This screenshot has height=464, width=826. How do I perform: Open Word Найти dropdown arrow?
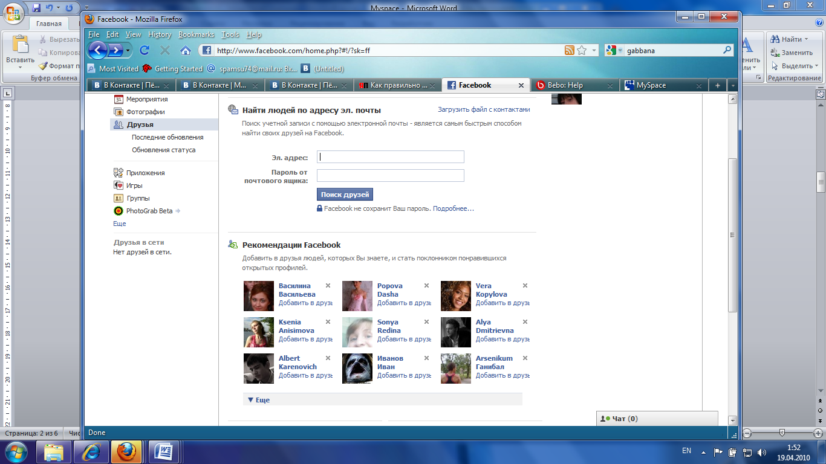(x=806, y=39)
